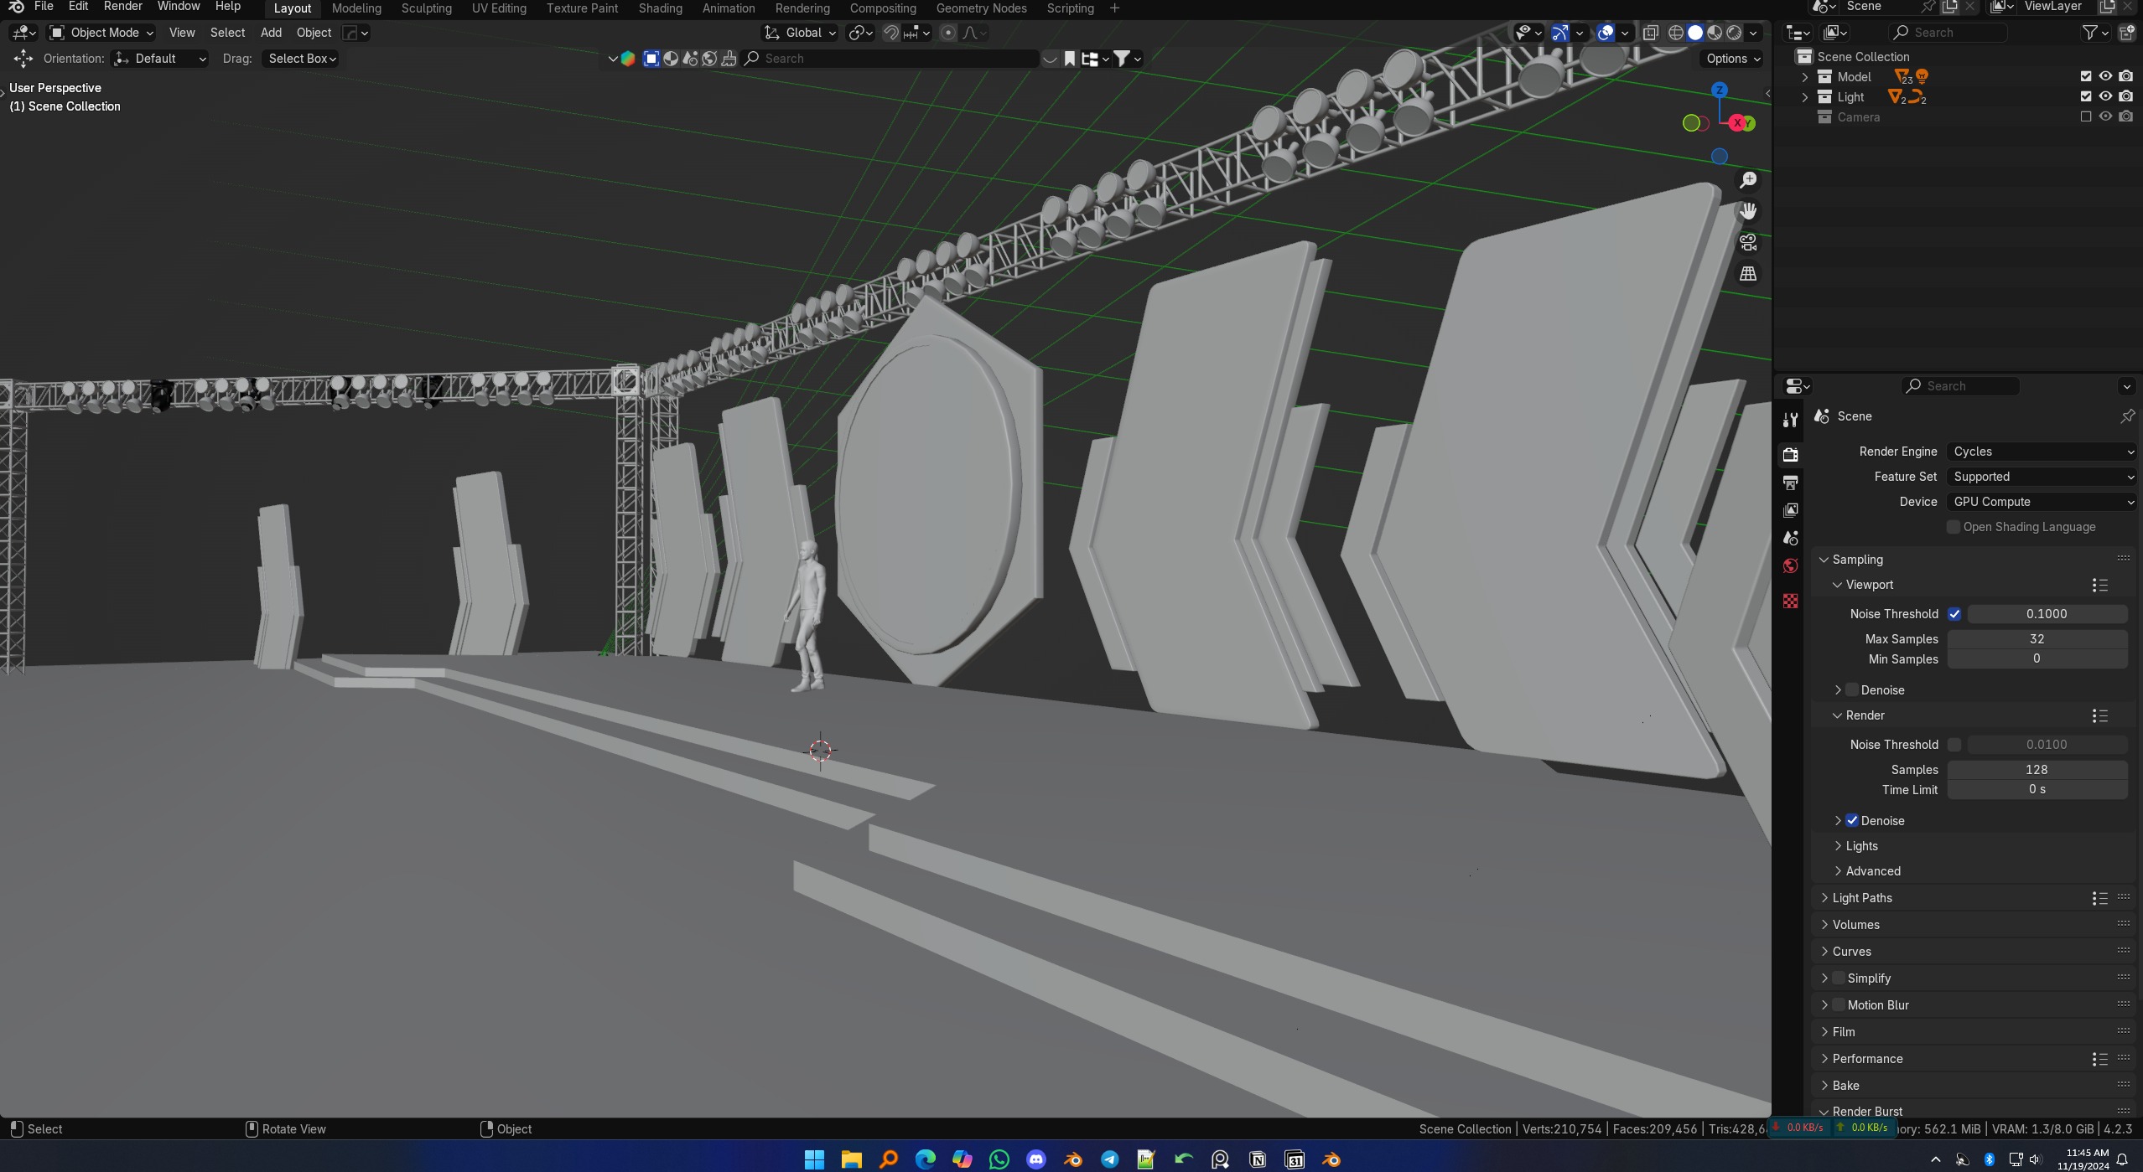Click Blender icon in Windows taskbar
The width and height of the screenshot is (2143, 1172).
click(x=1072, y=1159)
